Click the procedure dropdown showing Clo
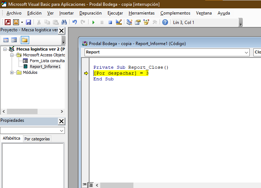Viewport: 261px width, 188px height. 257,52
